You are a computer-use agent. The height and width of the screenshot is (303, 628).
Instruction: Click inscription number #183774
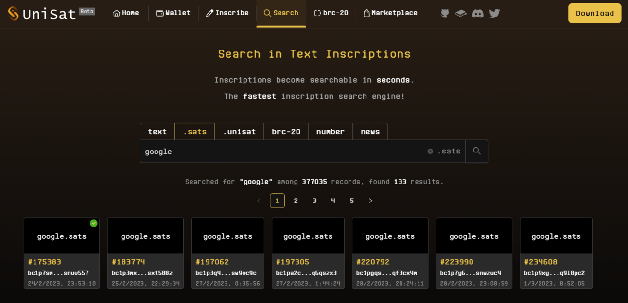click(x=128, y=262)
